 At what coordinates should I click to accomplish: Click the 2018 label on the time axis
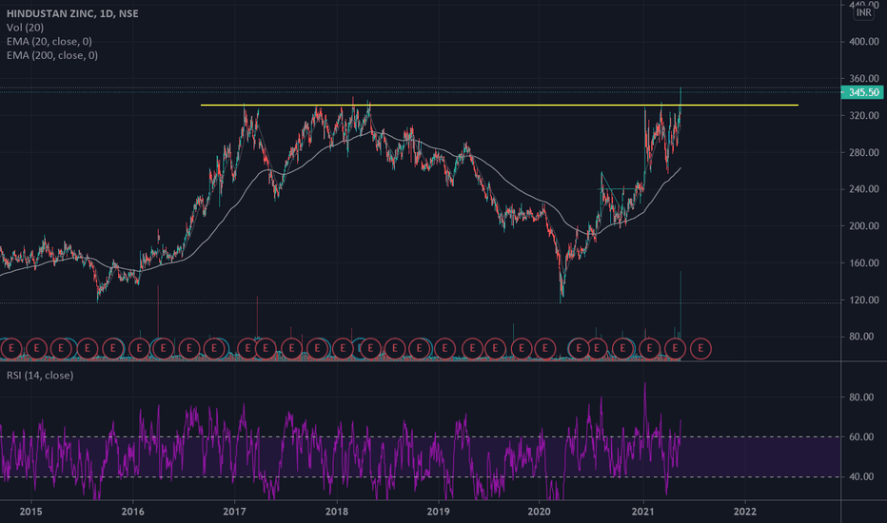[x=337, y=512]
